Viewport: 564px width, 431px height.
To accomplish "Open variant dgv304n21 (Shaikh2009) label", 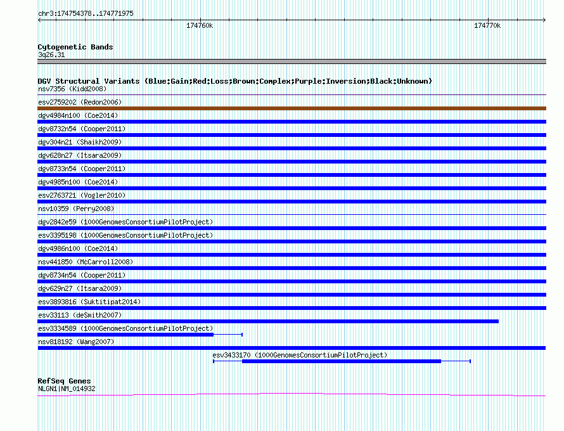I will [x=80, y=142].
